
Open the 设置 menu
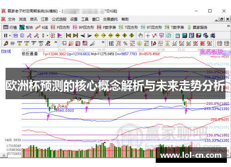tap(74, 19)
